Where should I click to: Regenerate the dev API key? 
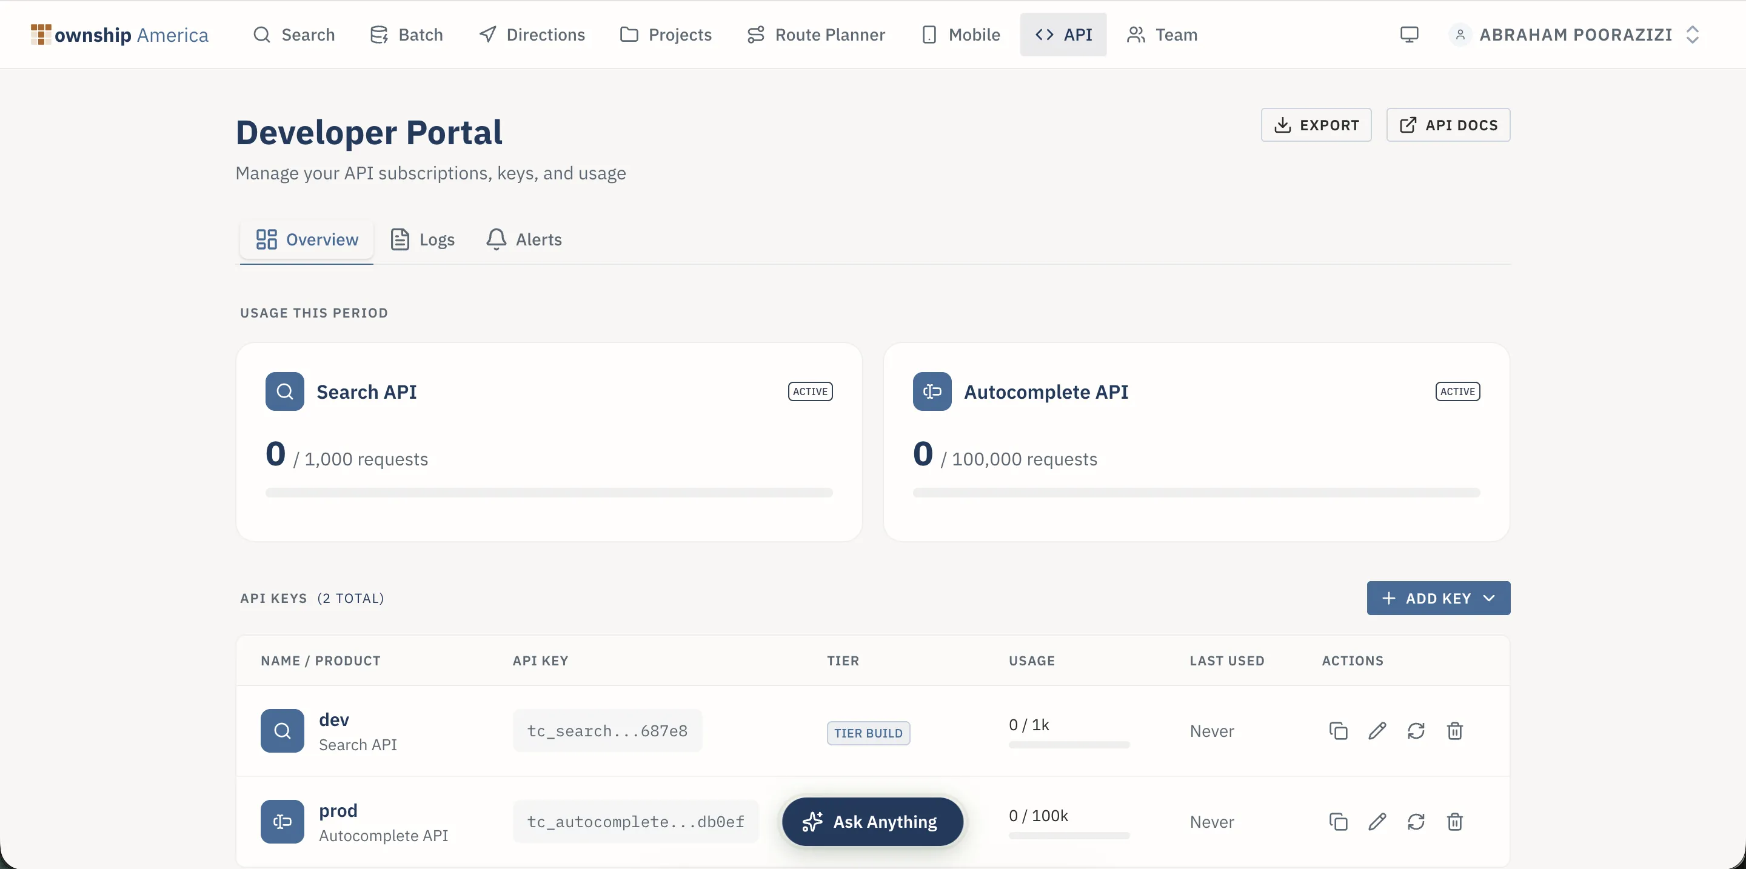1416,731
